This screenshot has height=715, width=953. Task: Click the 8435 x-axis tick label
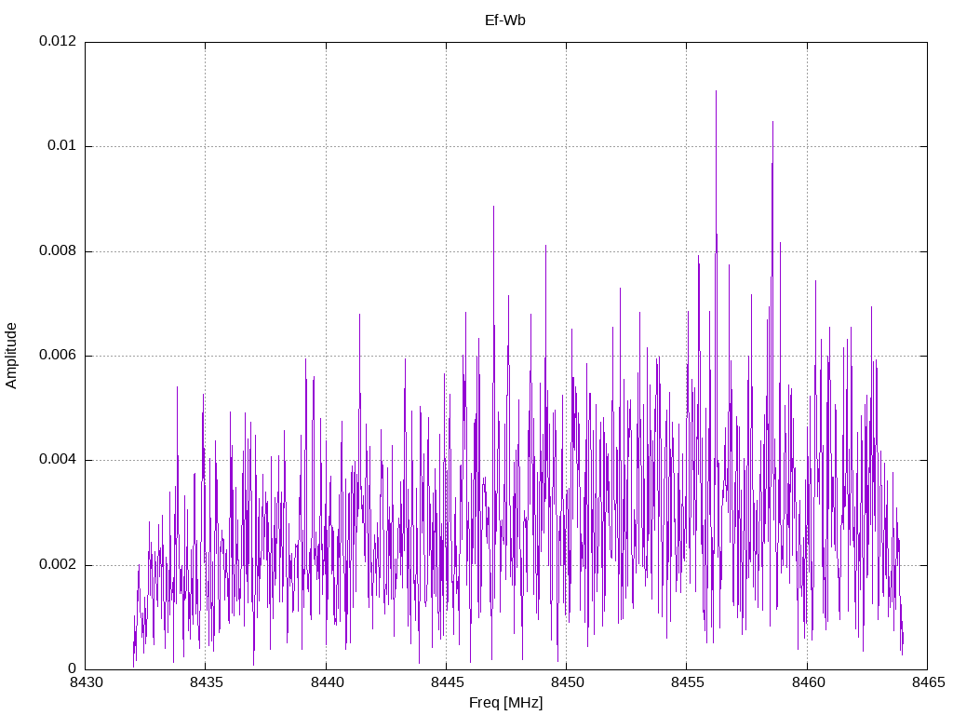(x=206, y=682)
